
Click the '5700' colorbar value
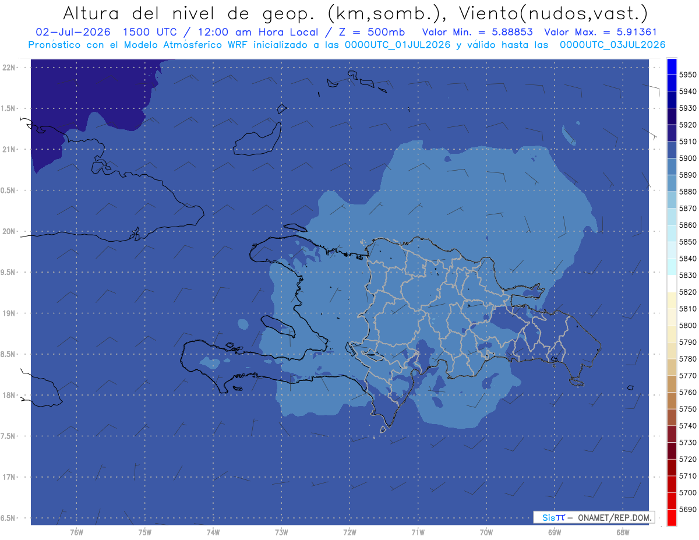point(688,492)
